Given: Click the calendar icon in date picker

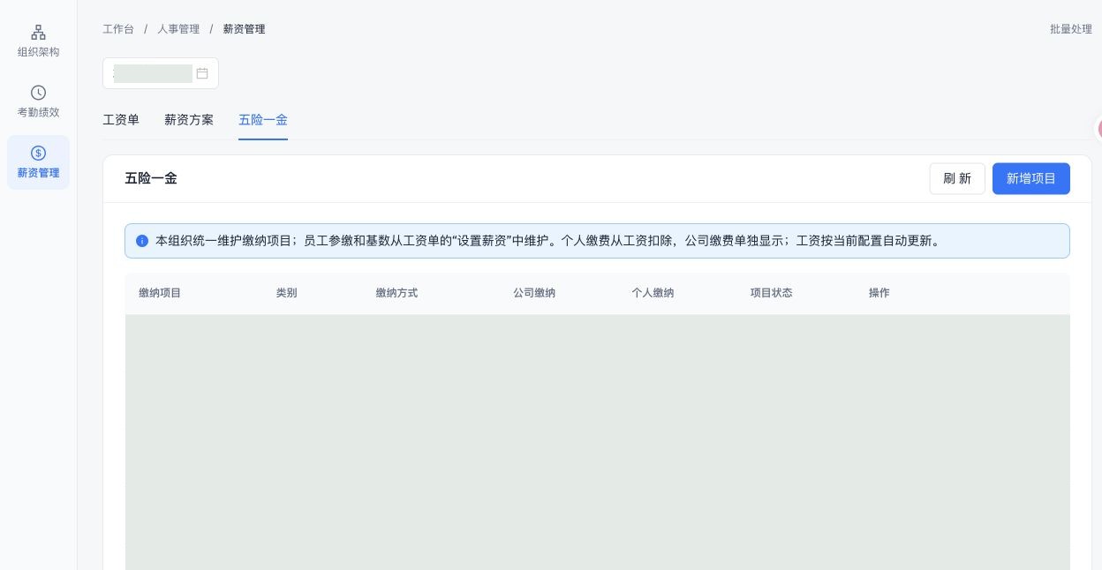Looking at the screenshot, I should click(202, 73).
